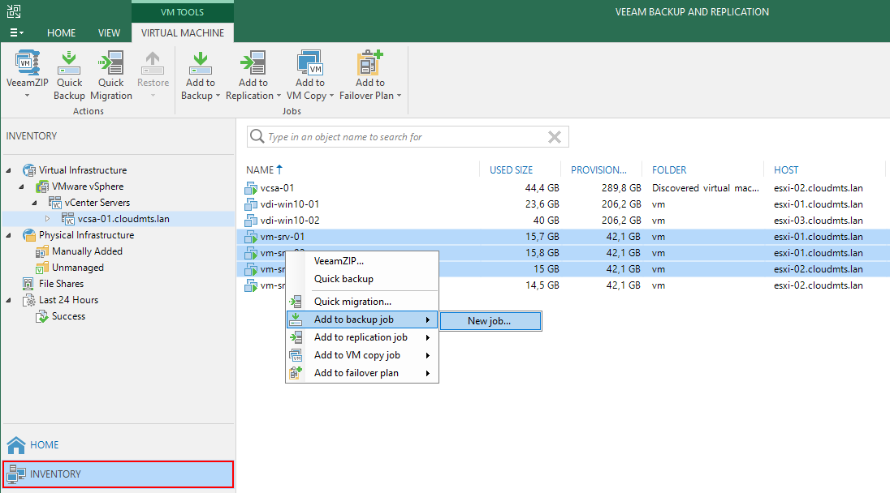Collapse the Physical Infrastructure tree node

tap(9, 235)
